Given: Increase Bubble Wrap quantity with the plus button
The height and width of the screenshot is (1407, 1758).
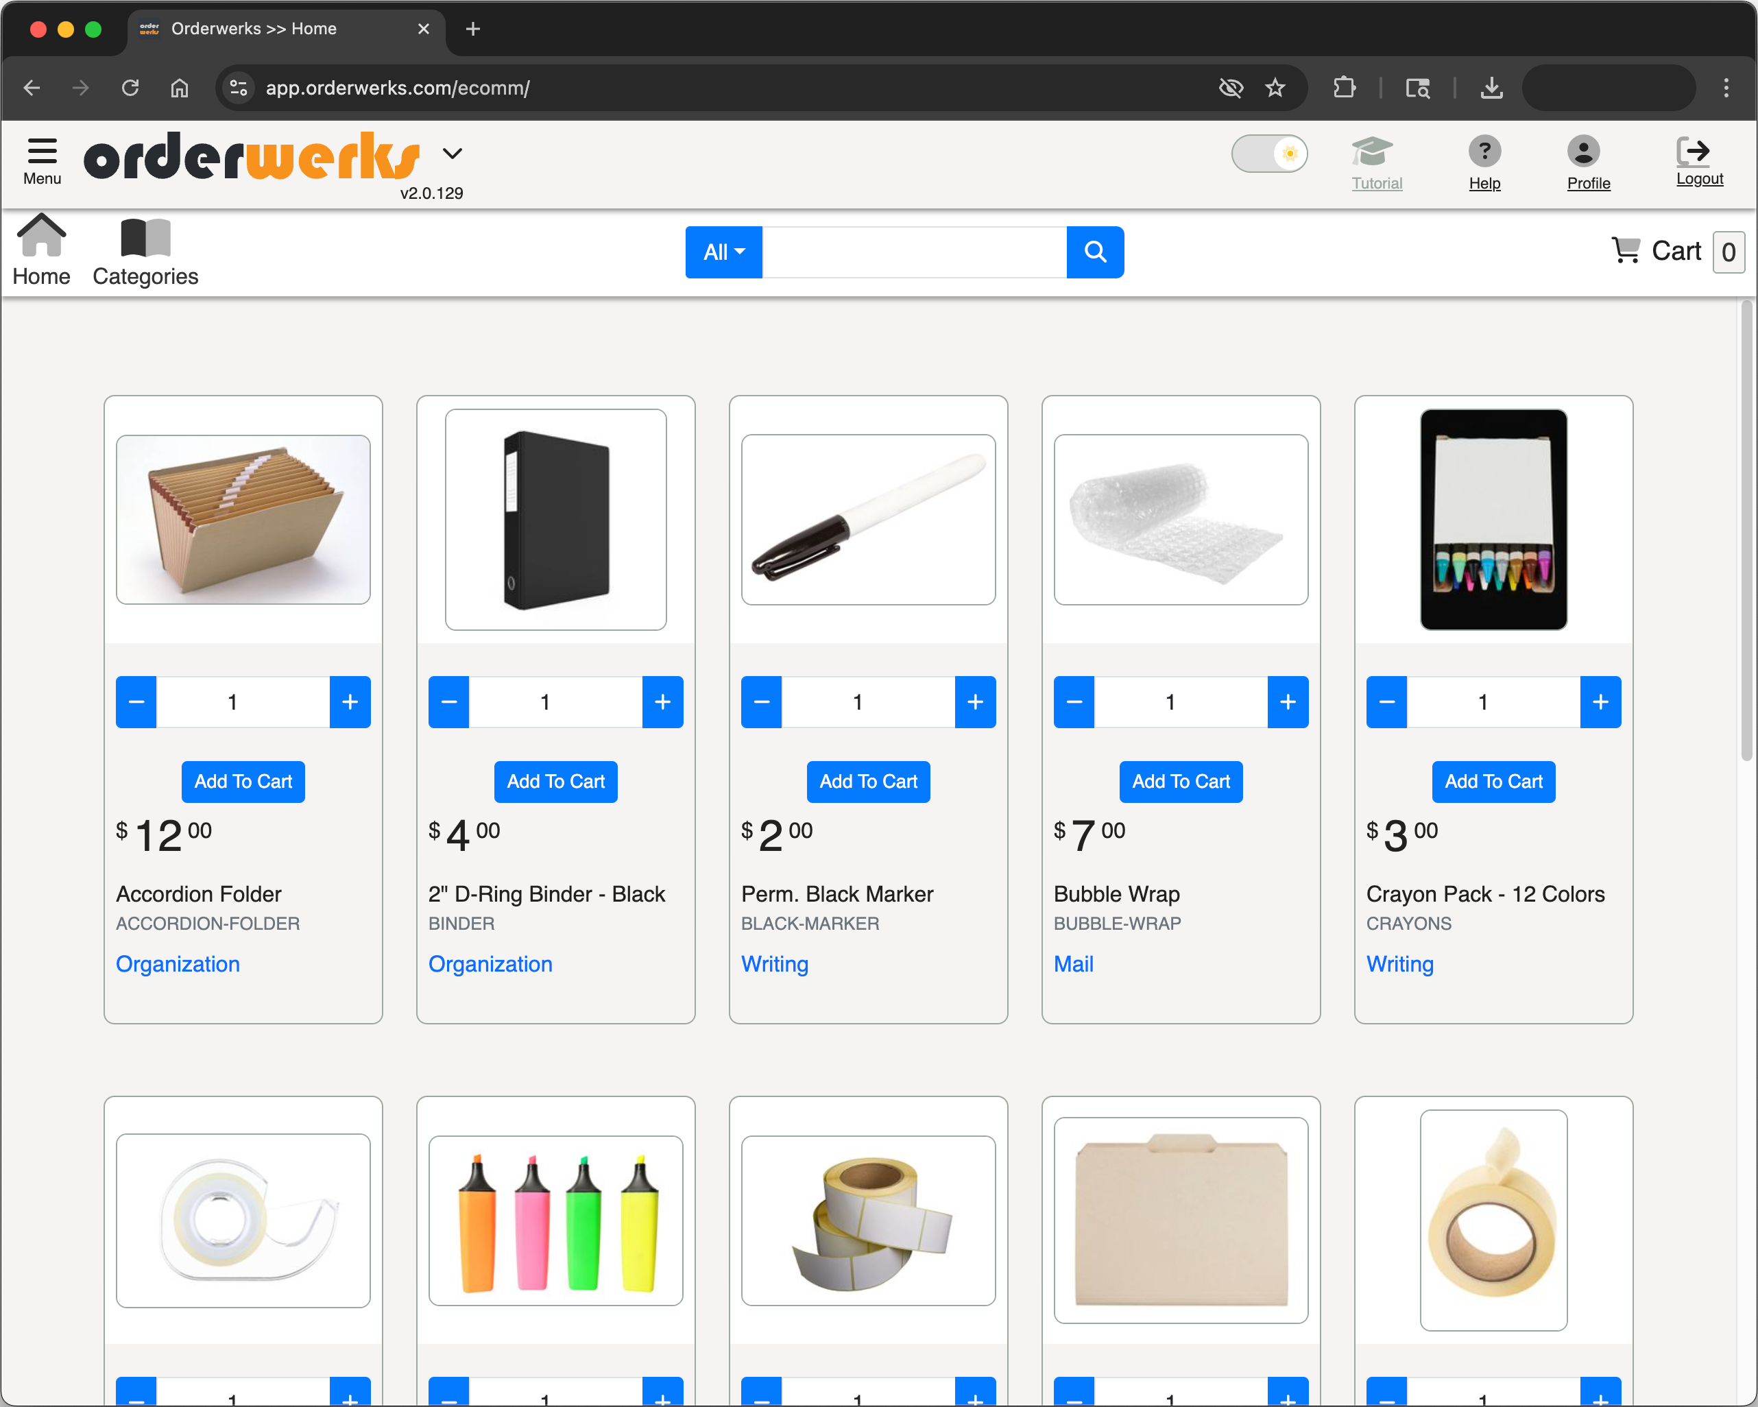Looking at the screenshot, I should coord(1288,701).
